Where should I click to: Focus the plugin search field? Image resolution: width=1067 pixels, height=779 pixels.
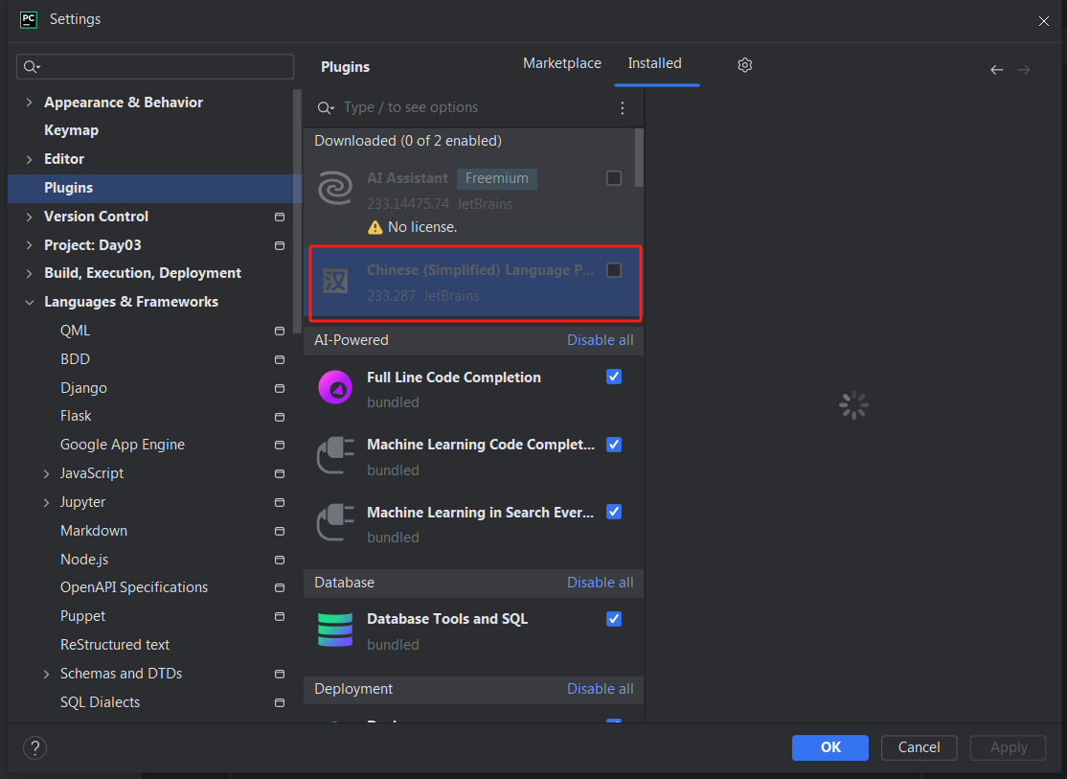click(x=469, y=107)
